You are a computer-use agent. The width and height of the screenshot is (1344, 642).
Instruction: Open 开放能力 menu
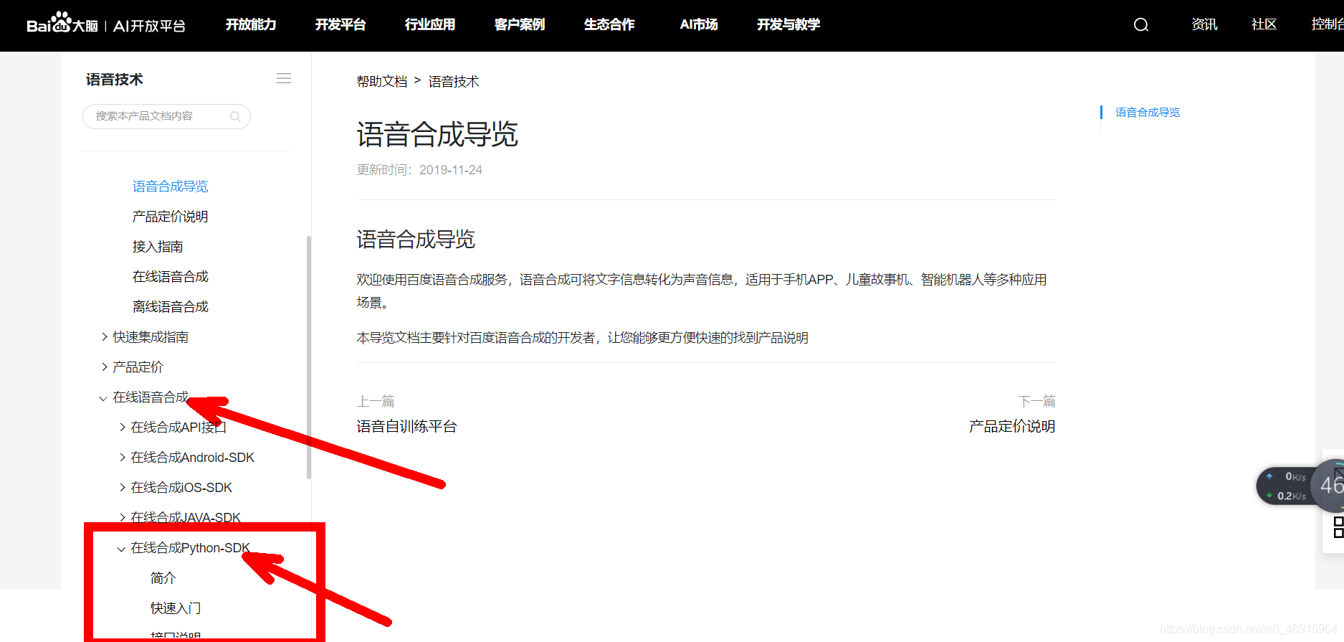(251, 24)
